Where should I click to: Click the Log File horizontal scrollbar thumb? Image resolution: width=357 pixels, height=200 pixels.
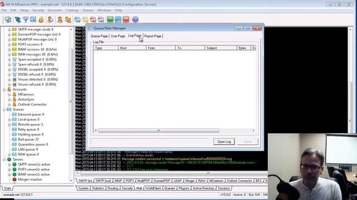pyautogui.click(x=158, y=131)
